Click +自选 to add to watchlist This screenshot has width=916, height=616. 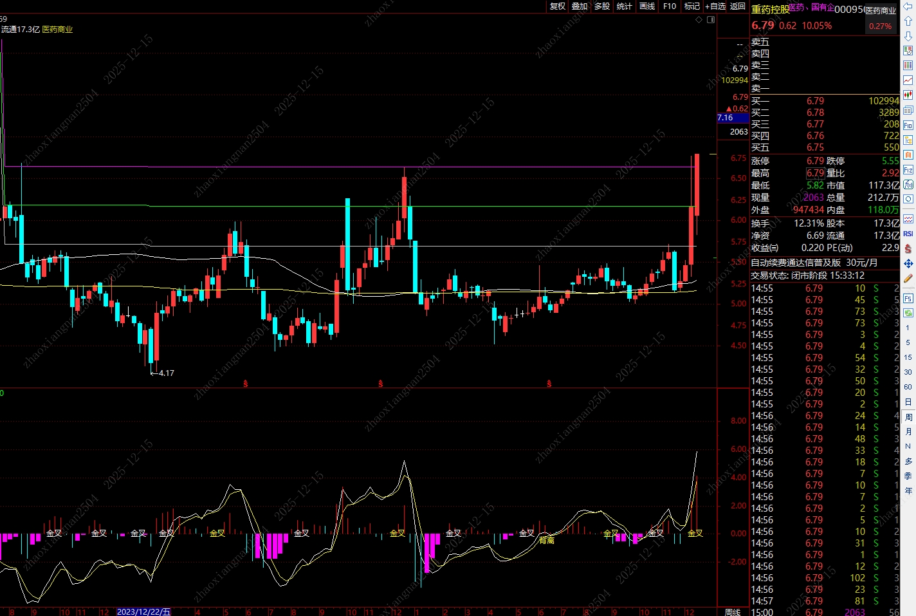(x=715, y=6)
